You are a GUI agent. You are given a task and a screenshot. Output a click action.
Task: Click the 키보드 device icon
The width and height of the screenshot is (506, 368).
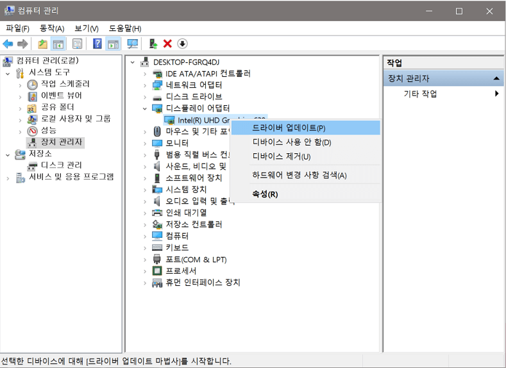coord(157,247)
